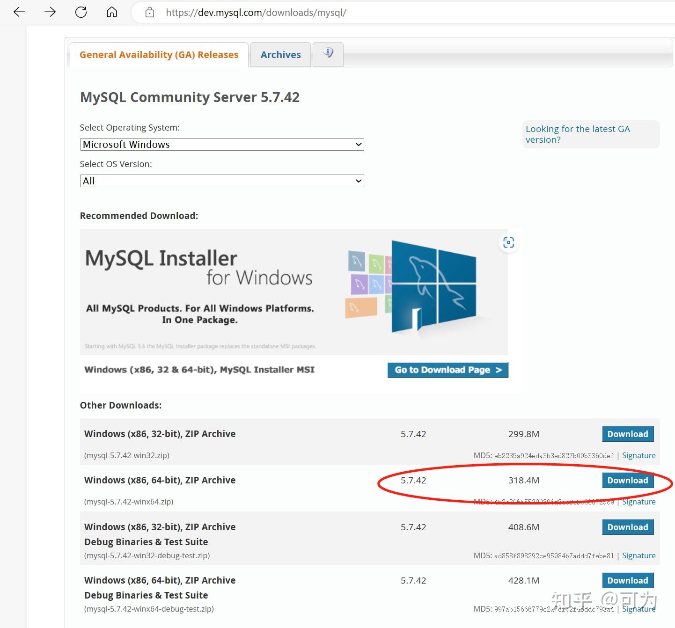Click the 318.4M size value
Screen dimensions: 675x628
tap(524, 480)
